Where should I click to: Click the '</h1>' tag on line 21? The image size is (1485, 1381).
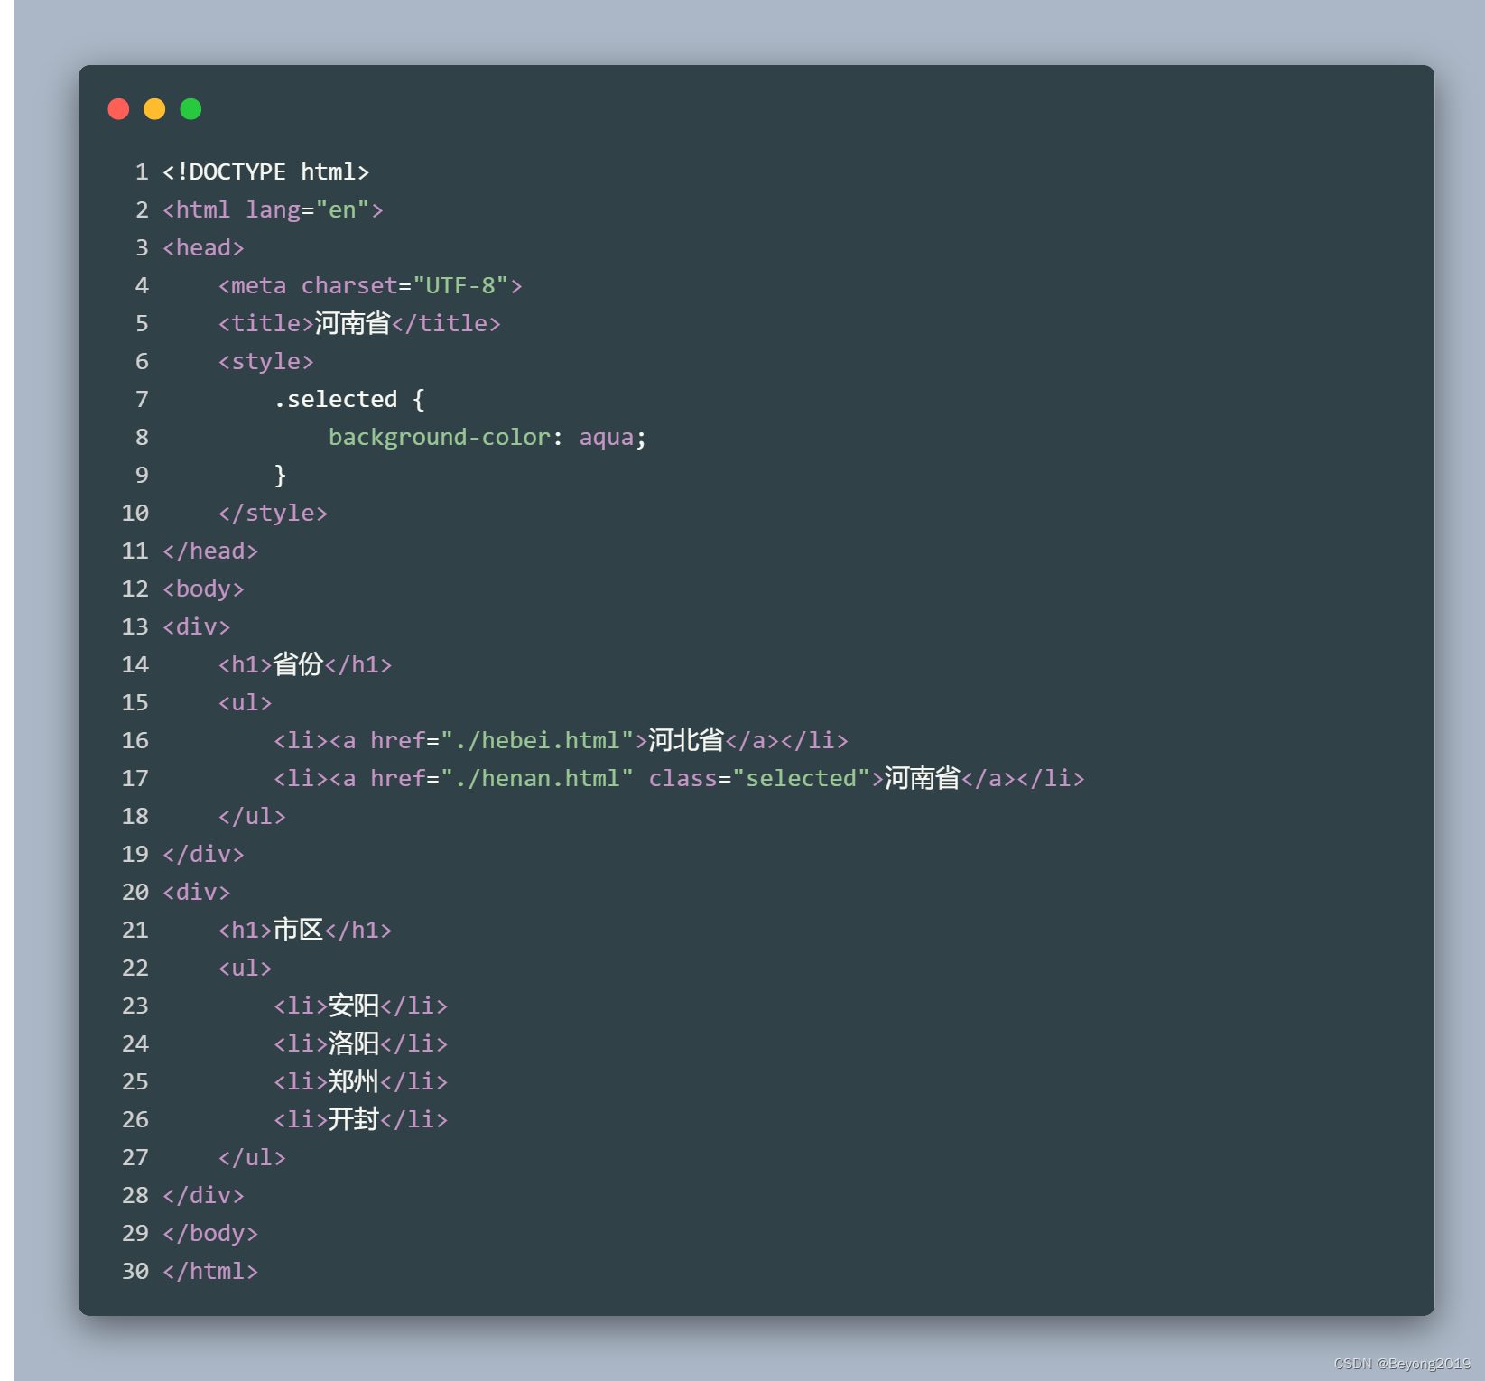pos(358,930)
